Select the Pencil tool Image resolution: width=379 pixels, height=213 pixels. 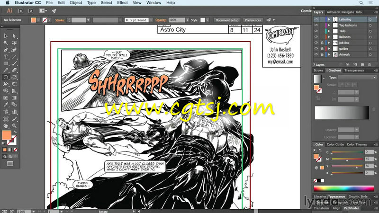[6, 70]
